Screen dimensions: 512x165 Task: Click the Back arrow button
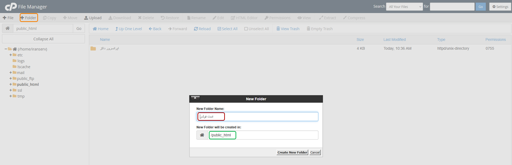155,29
